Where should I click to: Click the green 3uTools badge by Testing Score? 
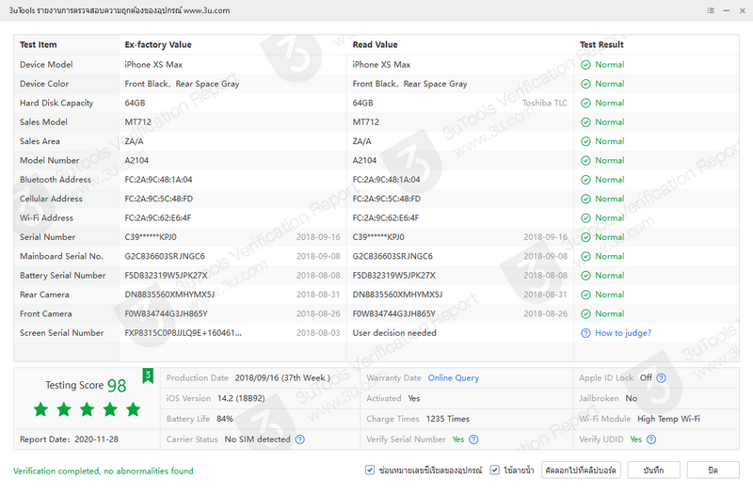148,375
